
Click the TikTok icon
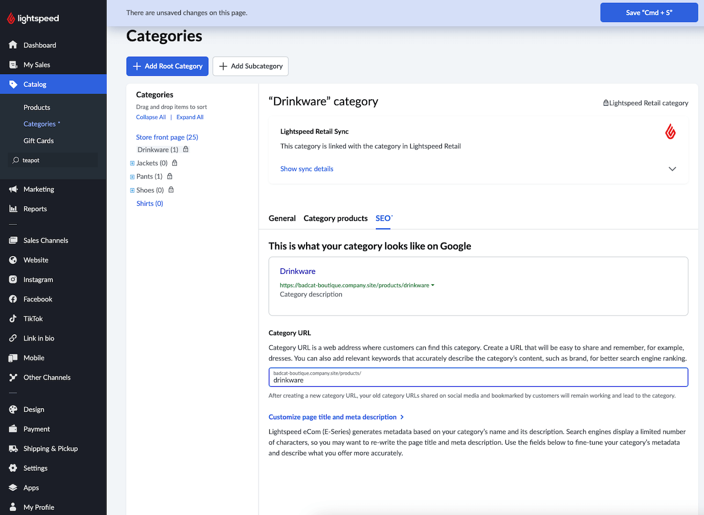pyautogui.click(x=13, y=318)
